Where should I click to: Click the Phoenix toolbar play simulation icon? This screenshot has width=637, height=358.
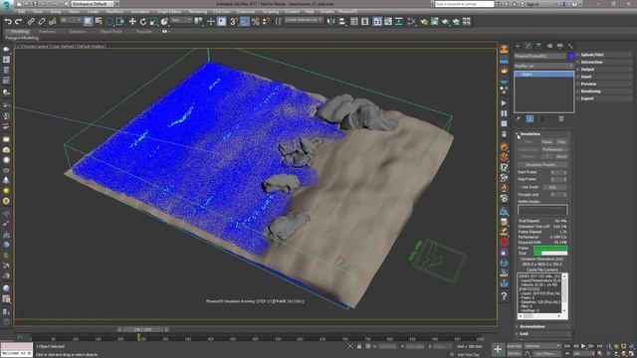click(x=504, y=103)
